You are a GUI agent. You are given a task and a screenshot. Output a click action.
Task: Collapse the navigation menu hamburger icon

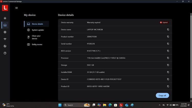click(17, 8)
